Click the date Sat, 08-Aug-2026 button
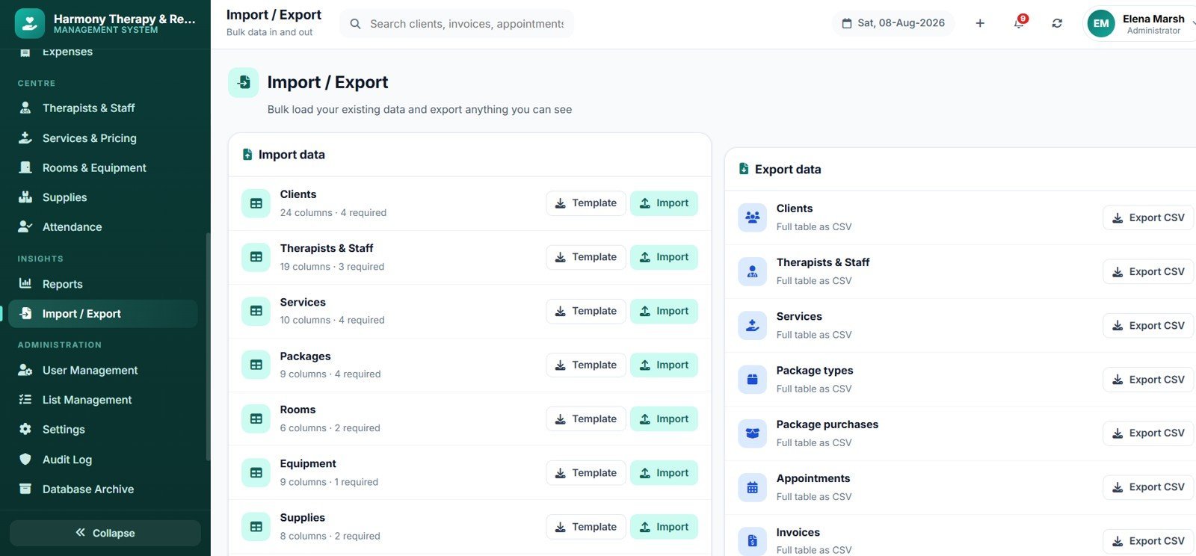This screenshot has width=1196, height=556. click(x=893, y=23)
